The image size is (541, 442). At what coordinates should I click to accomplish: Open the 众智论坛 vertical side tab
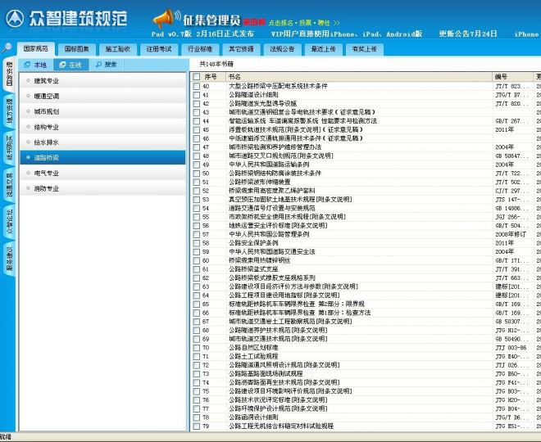click(9, 222)
